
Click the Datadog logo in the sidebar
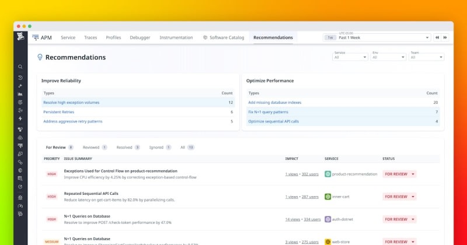[20, 38]
